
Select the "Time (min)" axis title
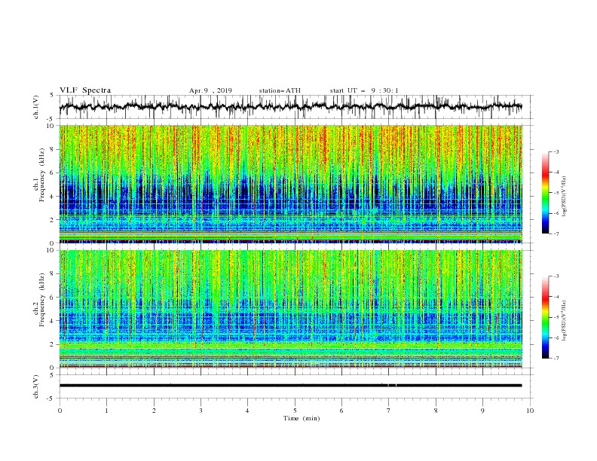[x=302, y=418]
